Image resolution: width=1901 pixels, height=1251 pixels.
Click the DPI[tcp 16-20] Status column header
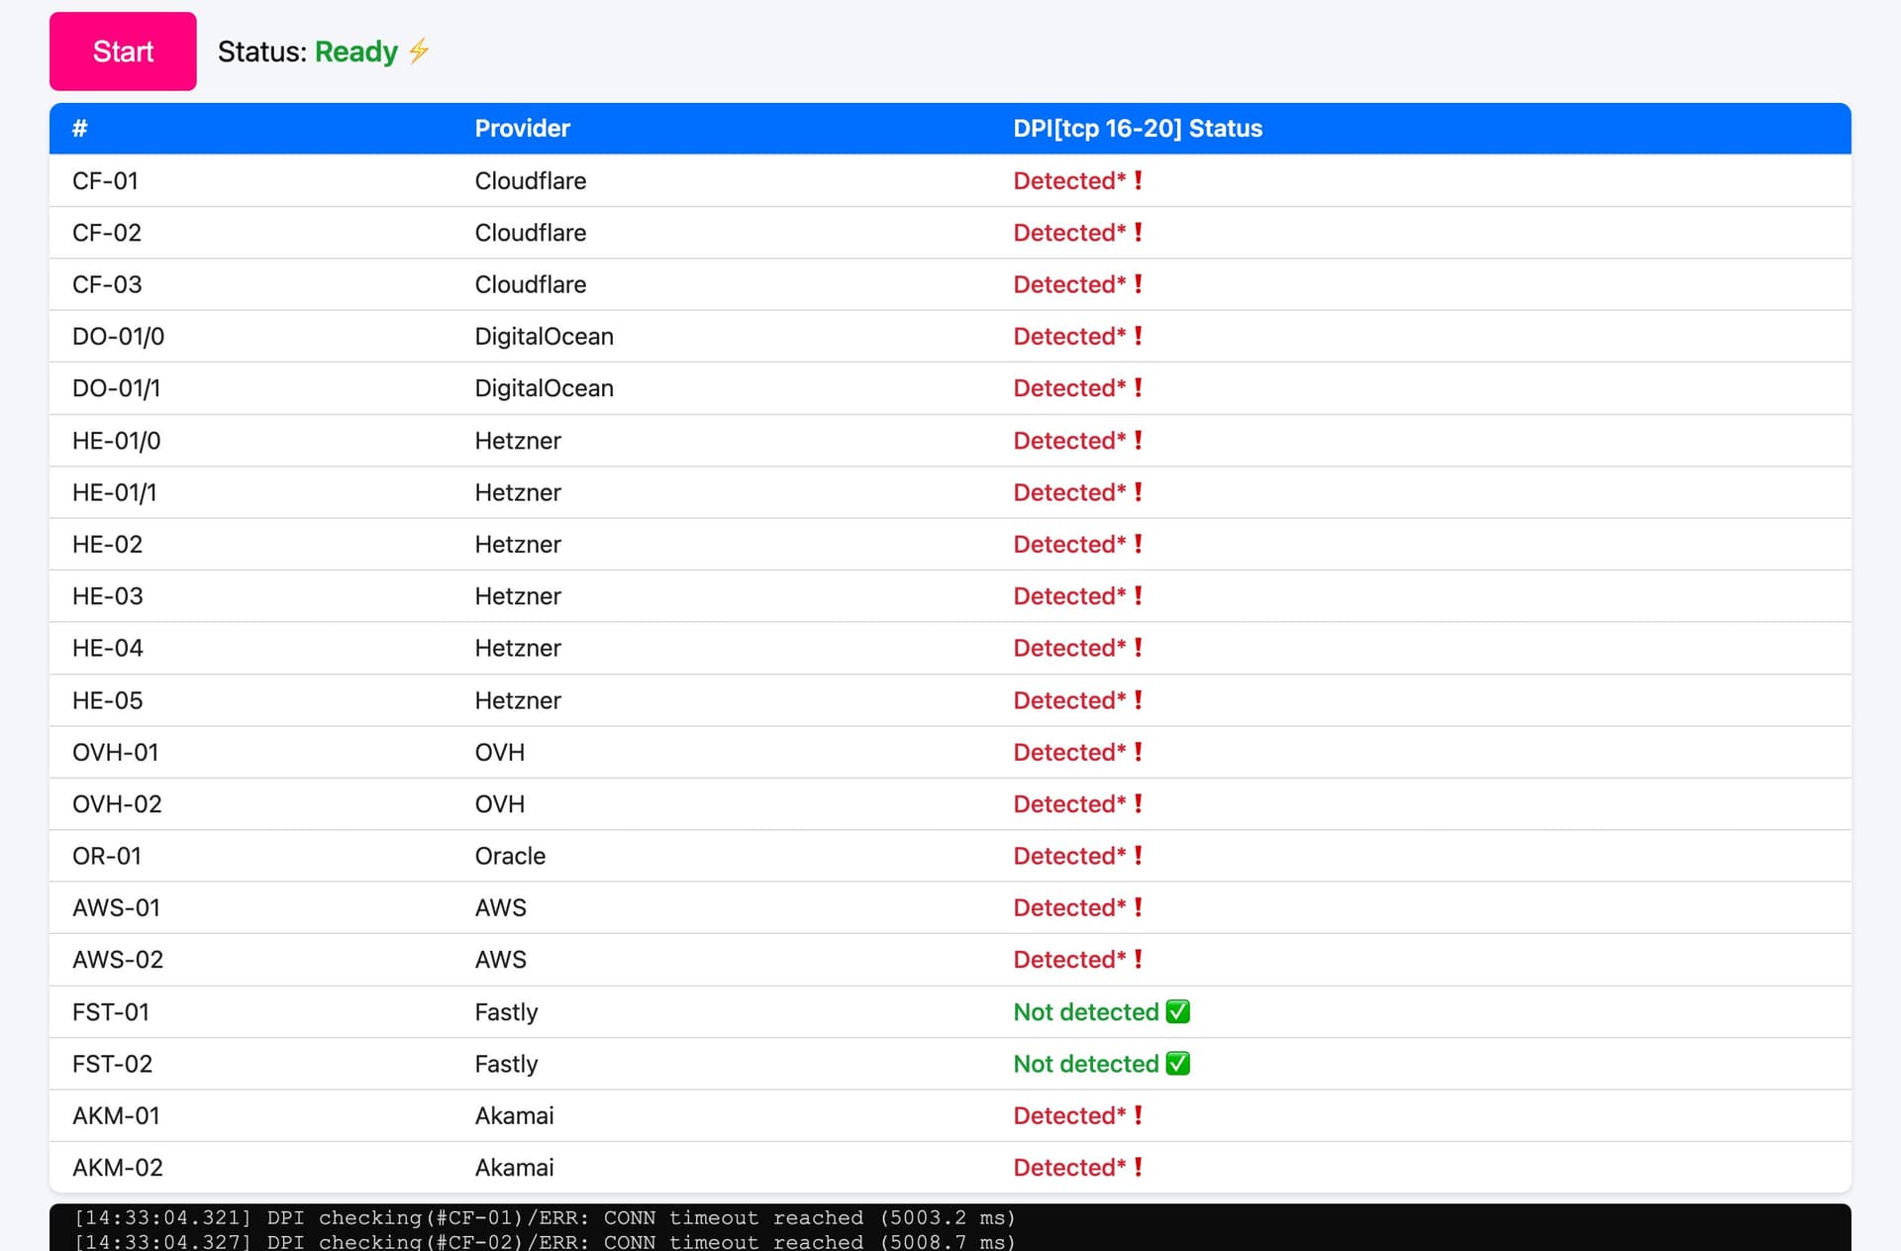1137,129
